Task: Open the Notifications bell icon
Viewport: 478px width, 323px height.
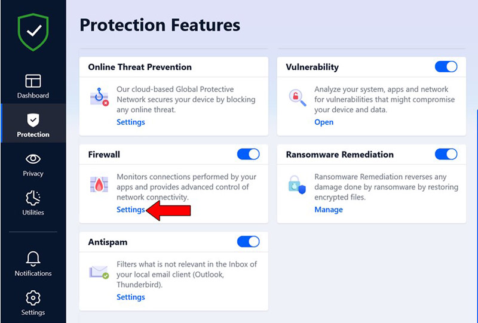Action: (x=33, y=259)
